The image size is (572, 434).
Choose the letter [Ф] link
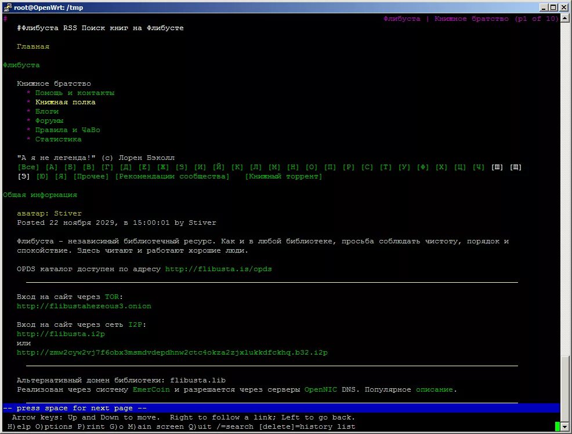423,167
